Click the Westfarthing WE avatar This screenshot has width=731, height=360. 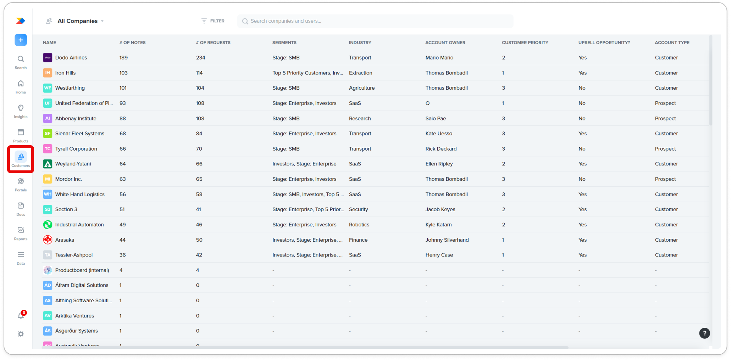[48, 88]
